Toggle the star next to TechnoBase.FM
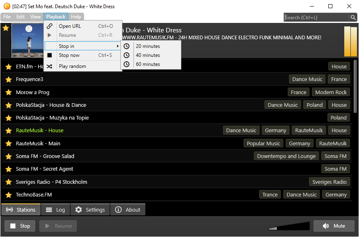Image resolution: width=359 pixels, height=237 pixels. [x=9, y=195]
